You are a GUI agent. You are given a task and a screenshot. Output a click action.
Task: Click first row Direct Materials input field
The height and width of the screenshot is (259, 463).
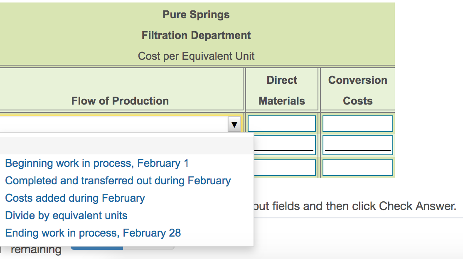point(282,124)
